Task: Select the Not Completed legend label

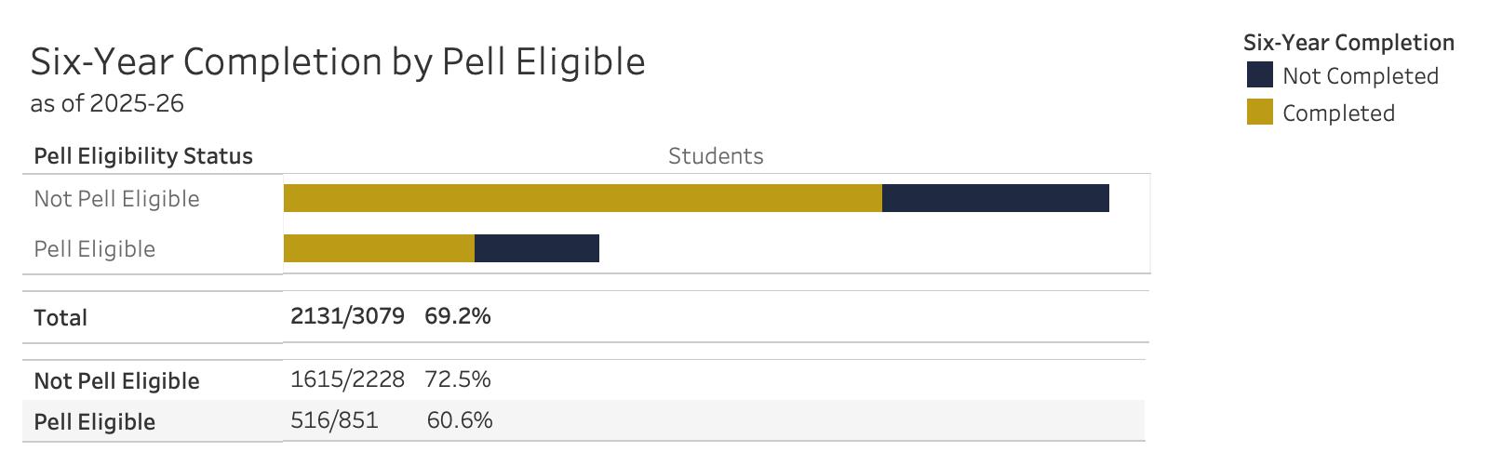Action: click(x=1360, y=76)
